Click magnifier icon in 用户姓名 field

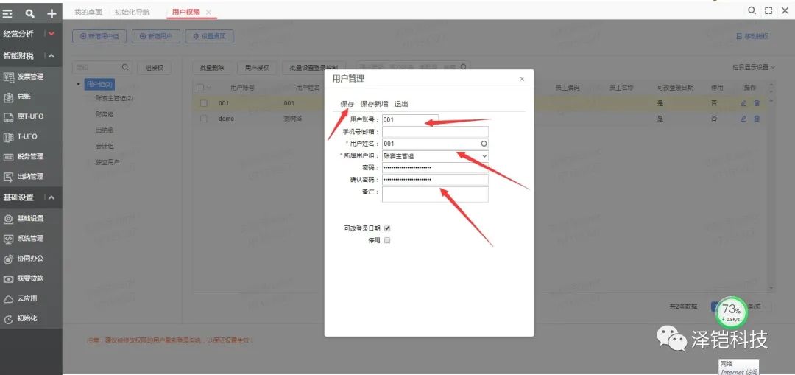pyautogui.click(x=484, y=144)
